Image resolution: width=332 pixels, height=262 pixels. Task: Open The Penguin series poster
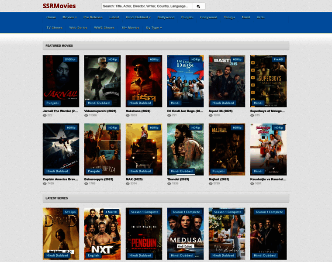point(144,234)
